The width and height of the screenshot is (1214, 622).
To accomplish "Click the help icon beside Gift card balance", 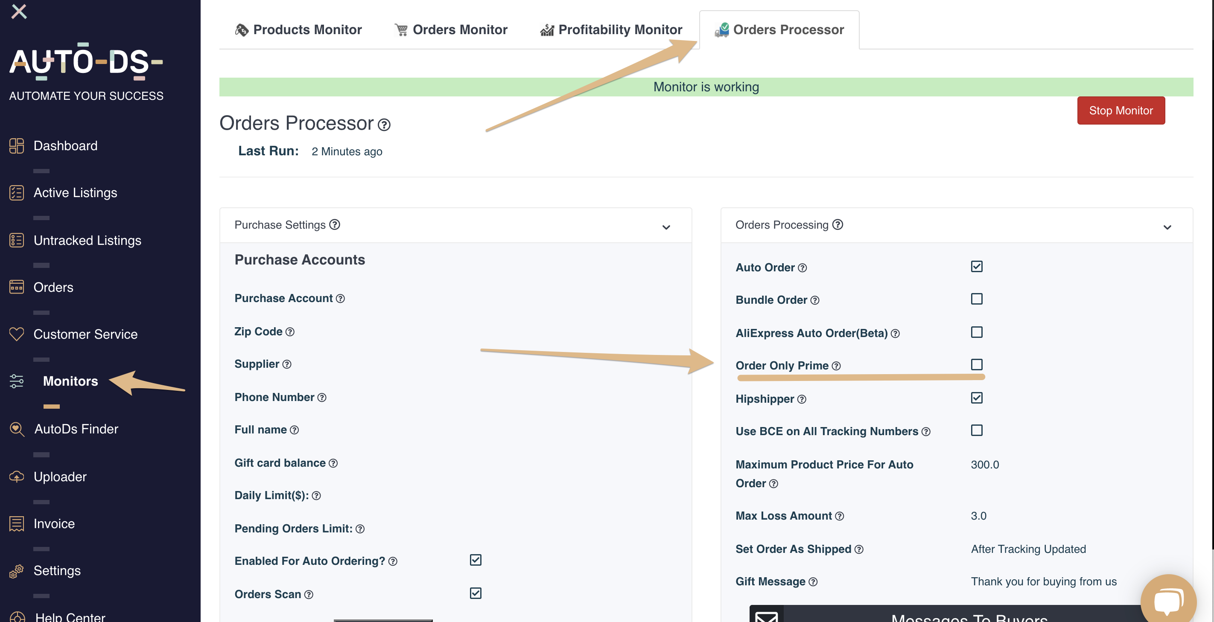I will click(x=333, y=463).
